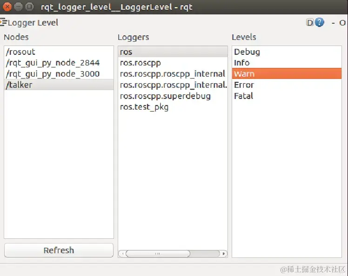Select node /rqt_gui_py_node_3000
Viewport: 348px width, 276px height.
tap(59, 74)
